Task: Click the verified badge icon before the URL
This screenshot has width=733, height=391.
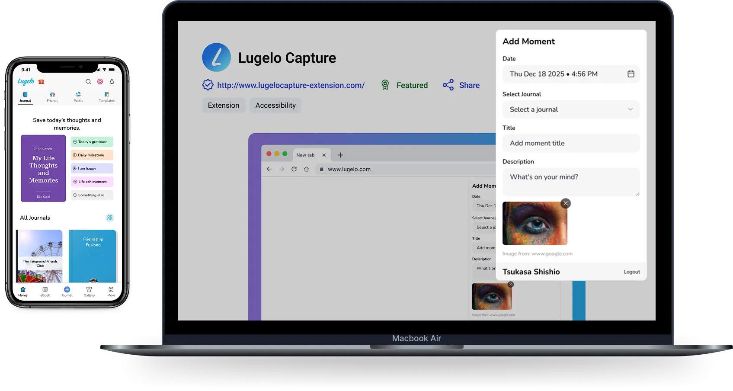Action: click(208, 85)
